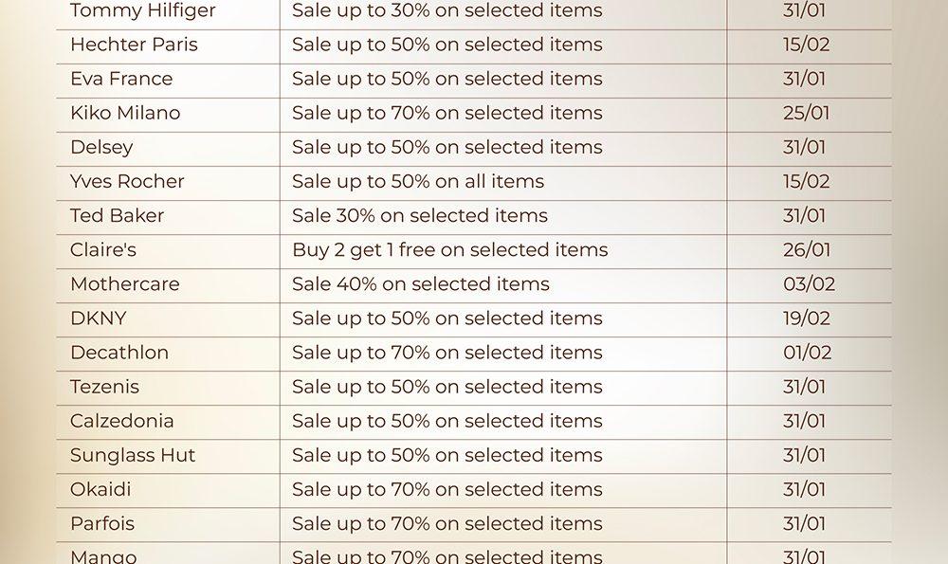The image size is (948, 564).
Task: Click the Calzedonia brand name
Action: pyautogui.click(x=122, y=421)
